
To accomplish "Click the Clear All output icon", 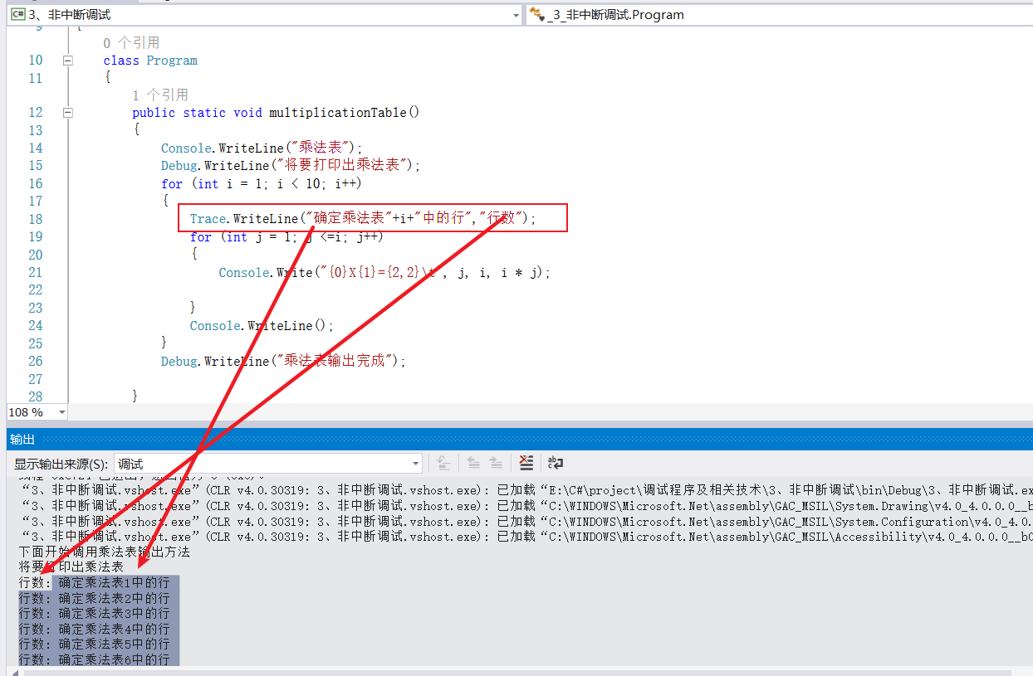I will 526,463.
